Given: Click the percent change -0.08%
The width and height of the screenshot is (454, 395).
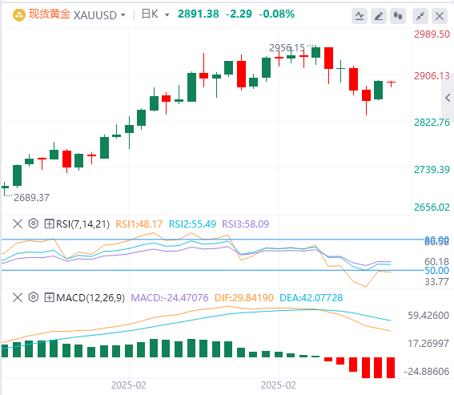Looking at the screenshot, I should coord(276,14).
